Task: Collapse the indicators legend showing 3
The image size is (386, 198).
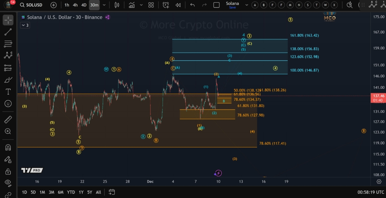Action: tap(25, 25)
